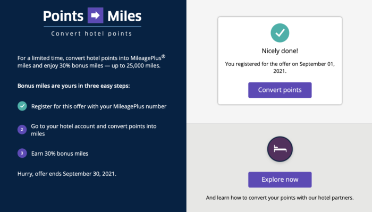Click the purple arrow icon between Points and Miles

click(95, 15)
